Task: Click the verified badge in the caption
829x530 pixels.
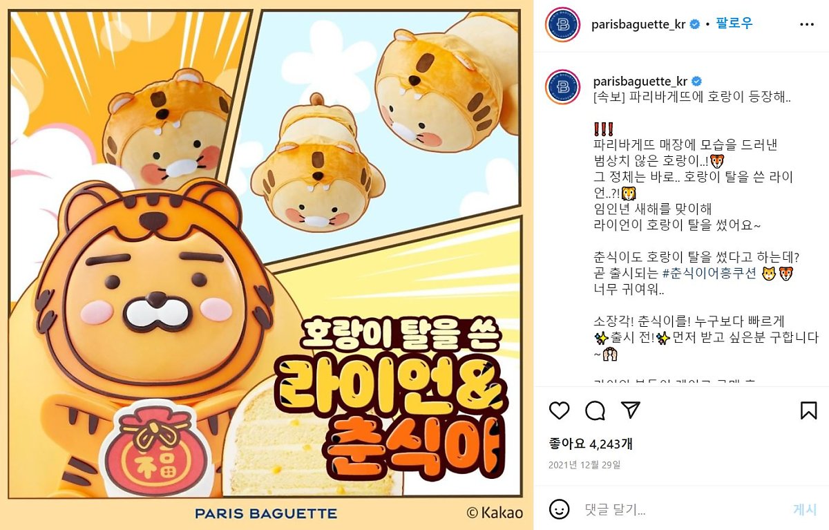Action: click(x=695, y=80)
